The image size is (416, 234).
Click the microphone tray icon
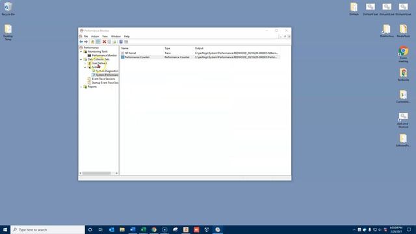point(370,229)
